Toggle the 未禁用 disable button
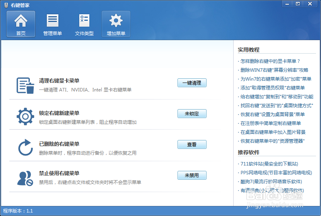The height and width of the screenshot is (216, 321). (x=192, y=175)
